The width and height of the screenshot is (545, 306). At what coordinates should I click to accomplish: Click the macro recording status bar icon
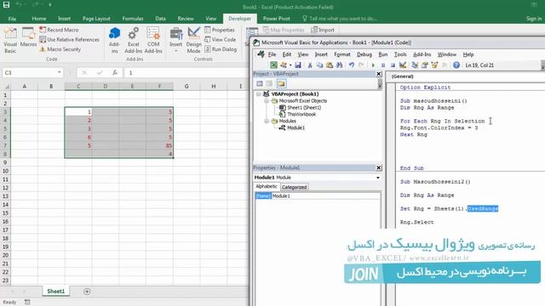[x=27, y=303]
